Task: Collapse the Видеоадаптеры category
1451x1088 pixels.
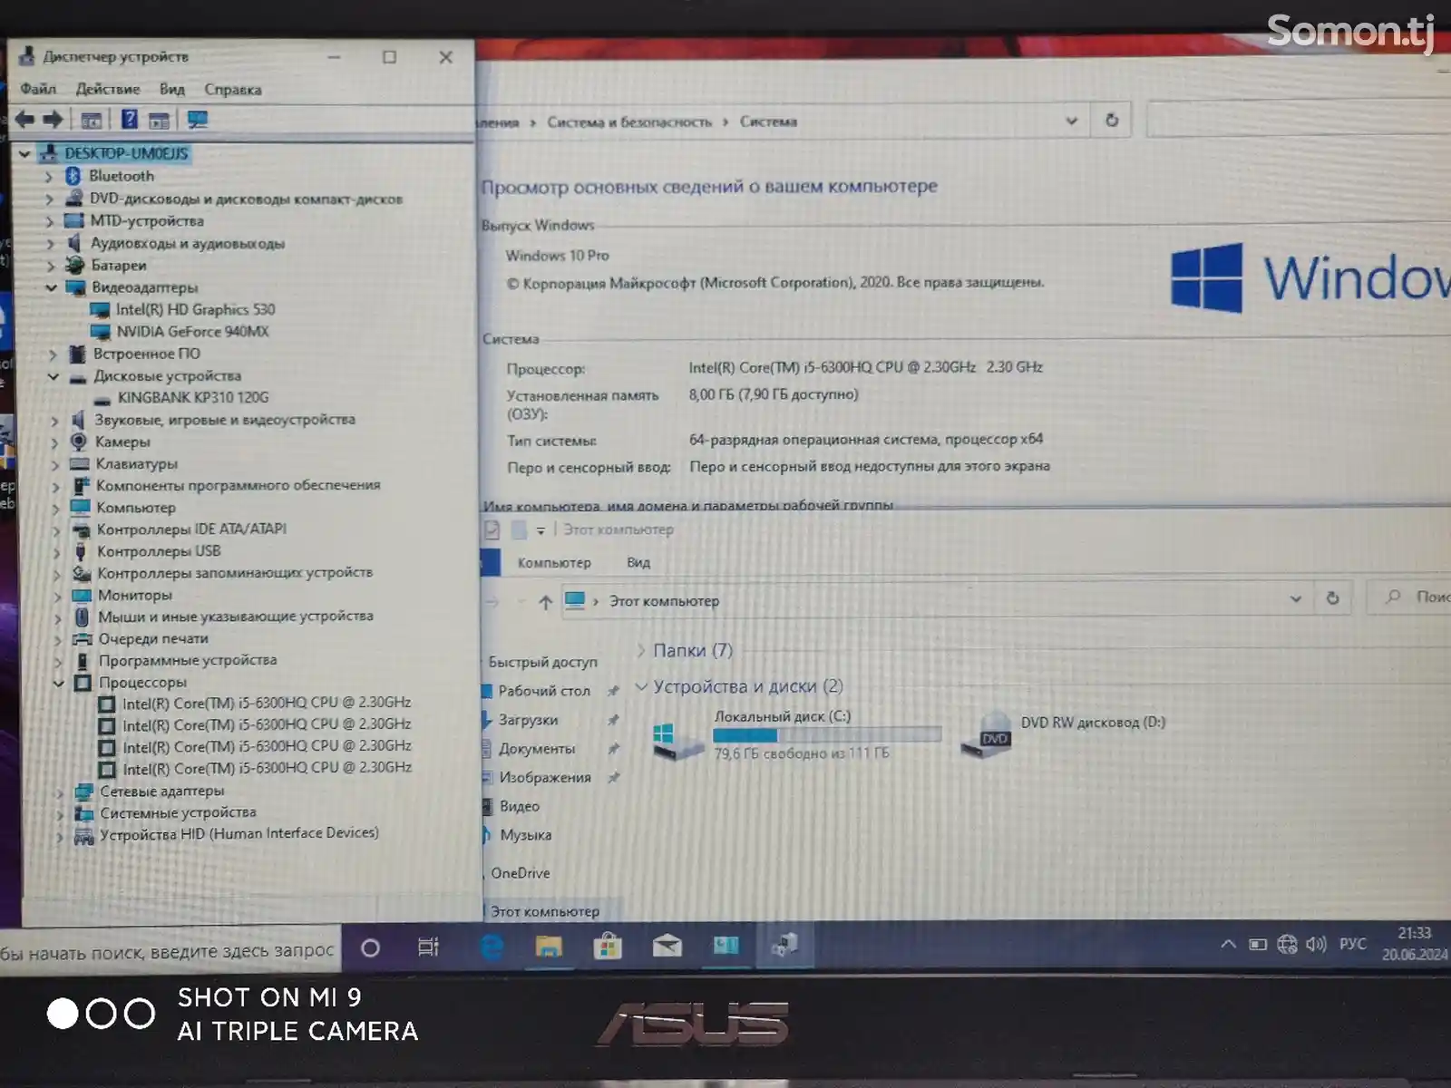Action: click(52, 287)
